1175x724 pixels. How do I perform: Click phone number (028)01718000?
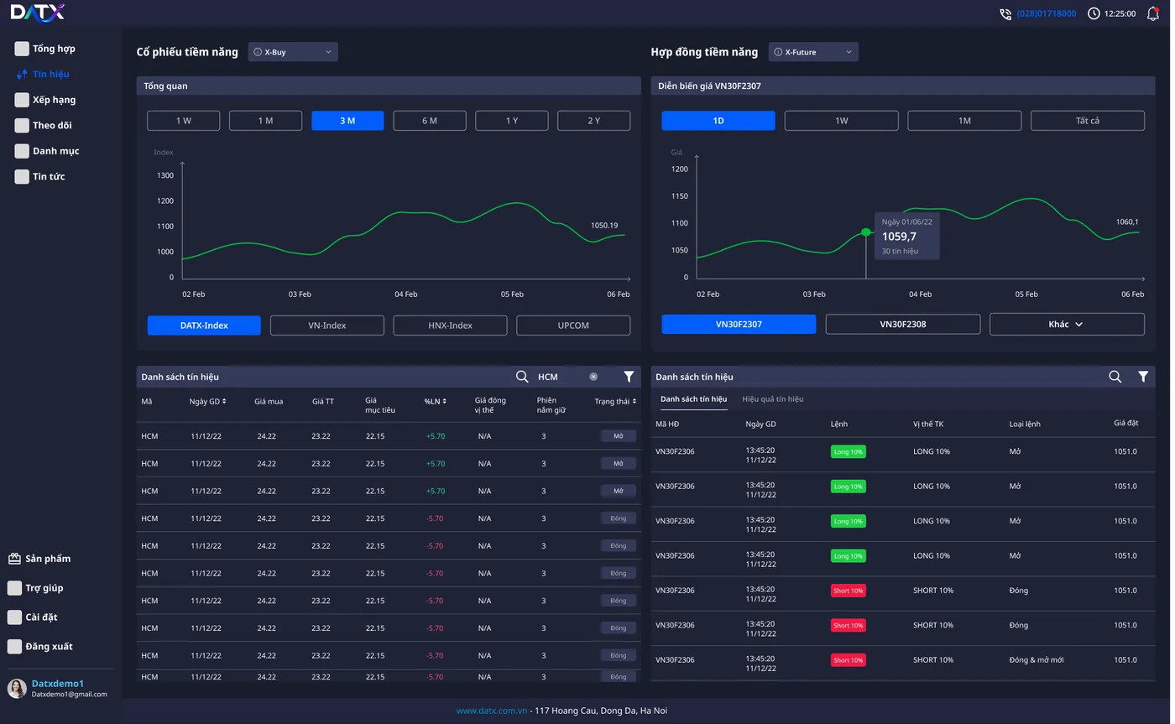[x=1046, y=13]
